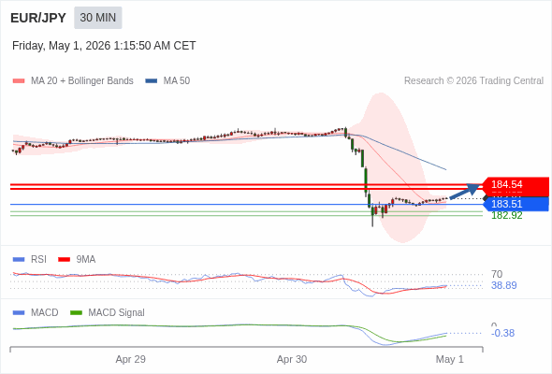Click the blue upward forecast arrow
This screenshot has height=374, width=552.
click(x=465, y=192)
